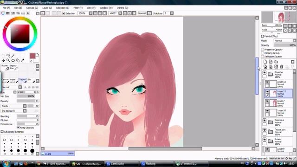Open the Layer menu
The width and height of the screenshot is (297, 167).
click(47, 8)
